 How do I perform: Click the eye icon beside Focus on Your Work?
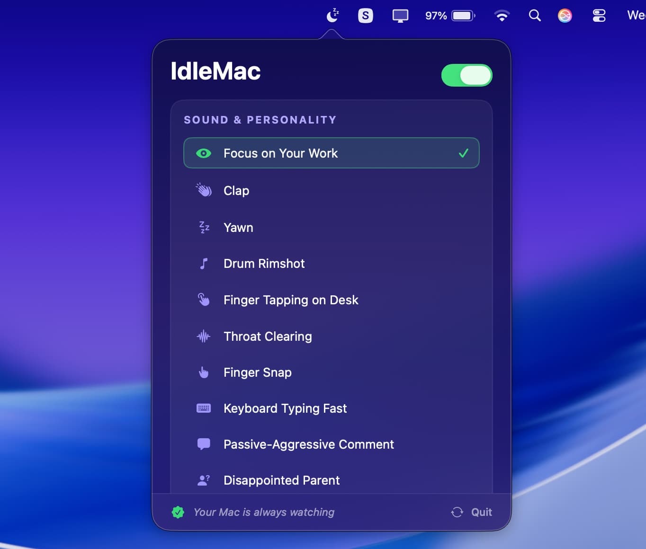pos(204,153)
